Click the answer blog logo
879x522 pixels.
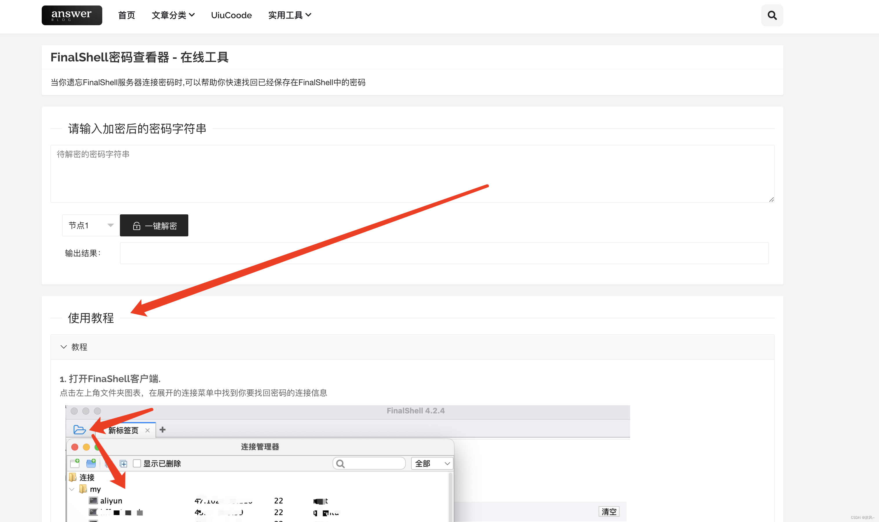(72, 15)
